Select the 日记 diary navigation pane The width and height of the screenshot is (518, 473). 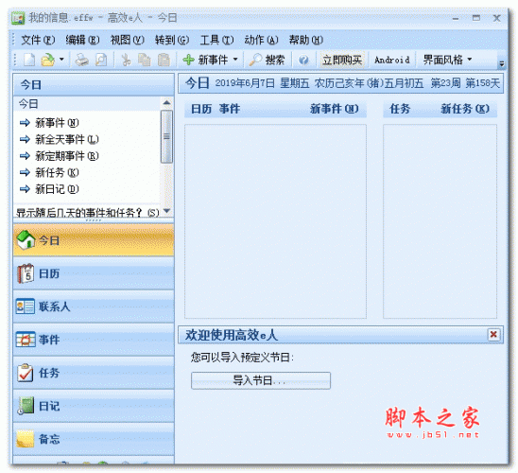(x=94, y=406)
